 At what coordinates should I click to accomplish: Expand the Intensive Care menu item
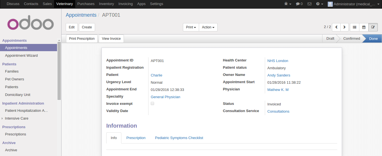[x=16, y=118]
